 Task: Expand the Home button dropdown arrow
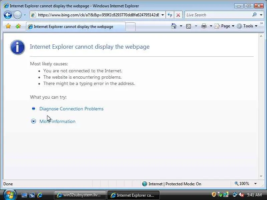181,26
